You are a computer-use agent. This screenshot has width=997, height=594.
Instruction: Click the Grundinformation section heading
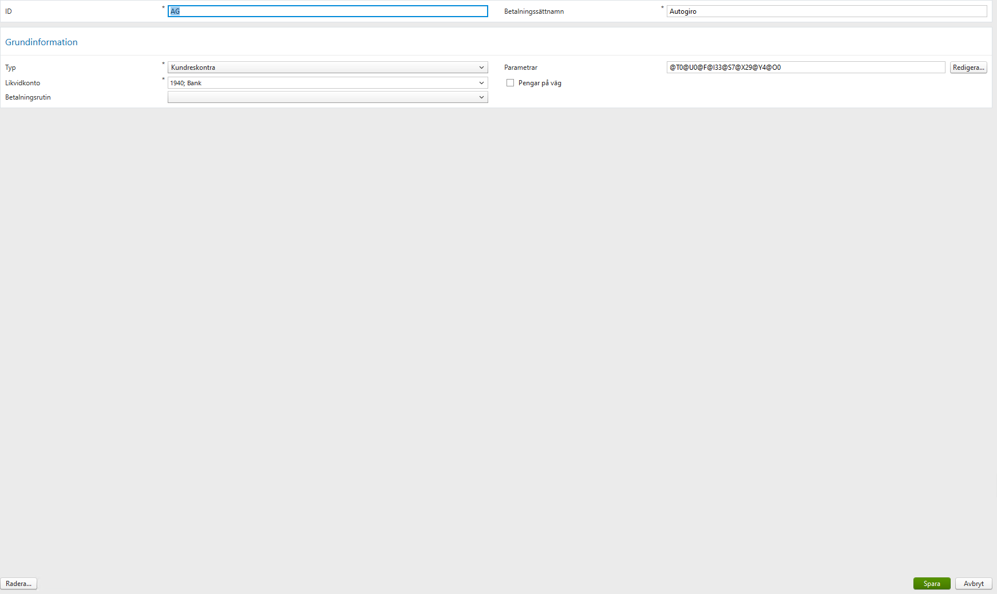(x=41, y=42)
